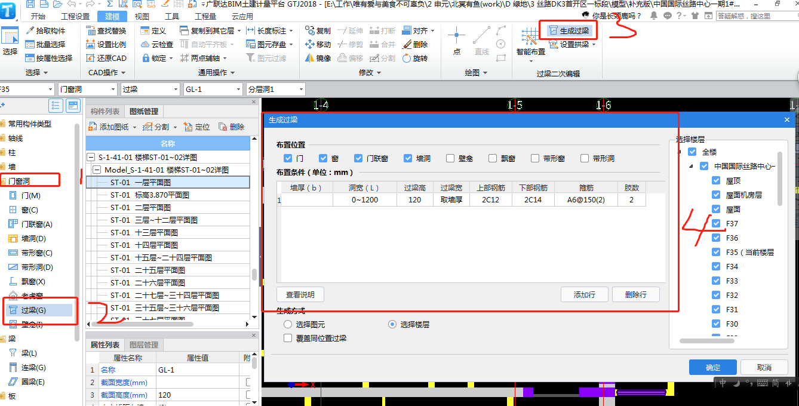The width and height of the screenshot is (799, 406).
Task: Click the 设置比例 set scale tool
Action: (x=106, y=44)
